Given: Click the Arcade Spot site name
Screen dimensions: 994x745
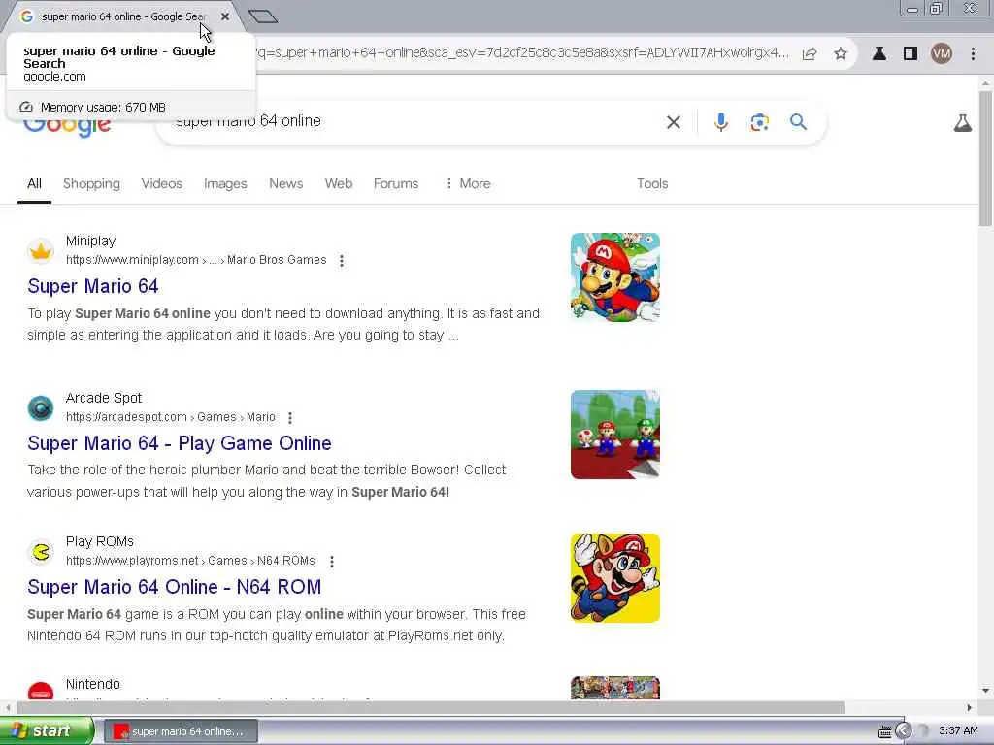Looking at the screenshot, I should pos(103,398).
